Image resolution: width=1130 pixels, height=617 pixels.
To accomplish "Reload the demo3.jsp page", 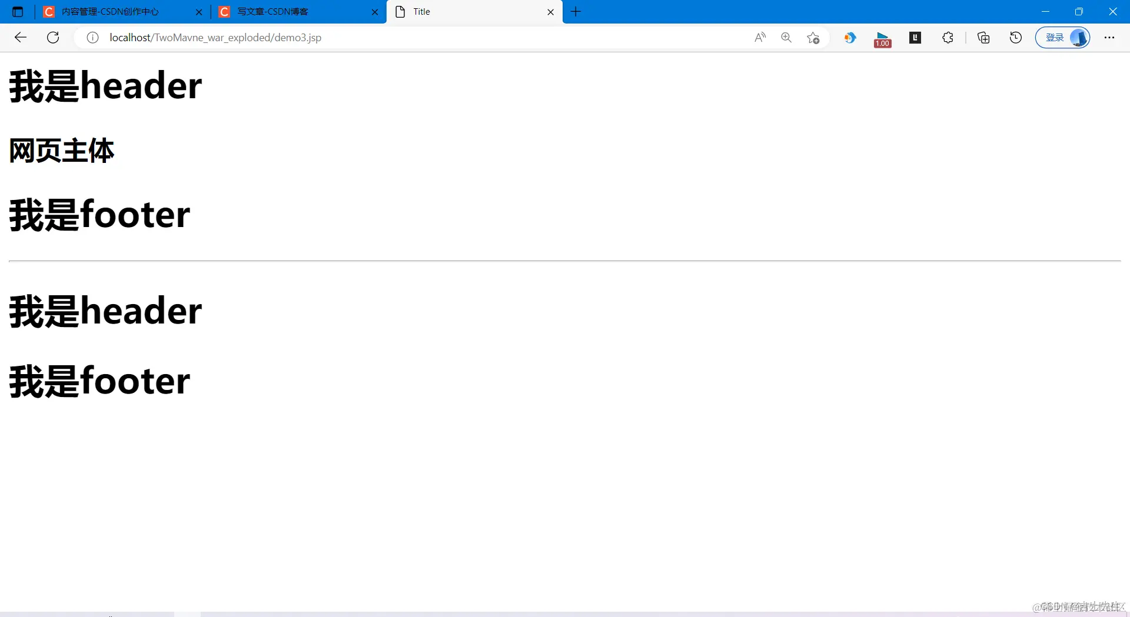I will (53, 38).
